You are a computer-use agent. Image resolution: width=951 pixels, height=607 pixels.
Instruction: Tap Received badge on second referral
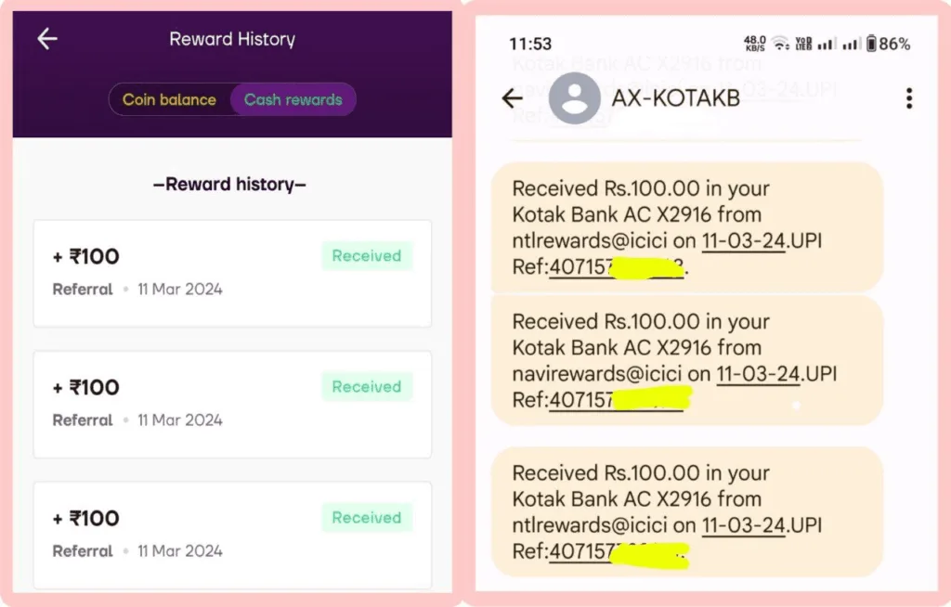tap(366, 387)
